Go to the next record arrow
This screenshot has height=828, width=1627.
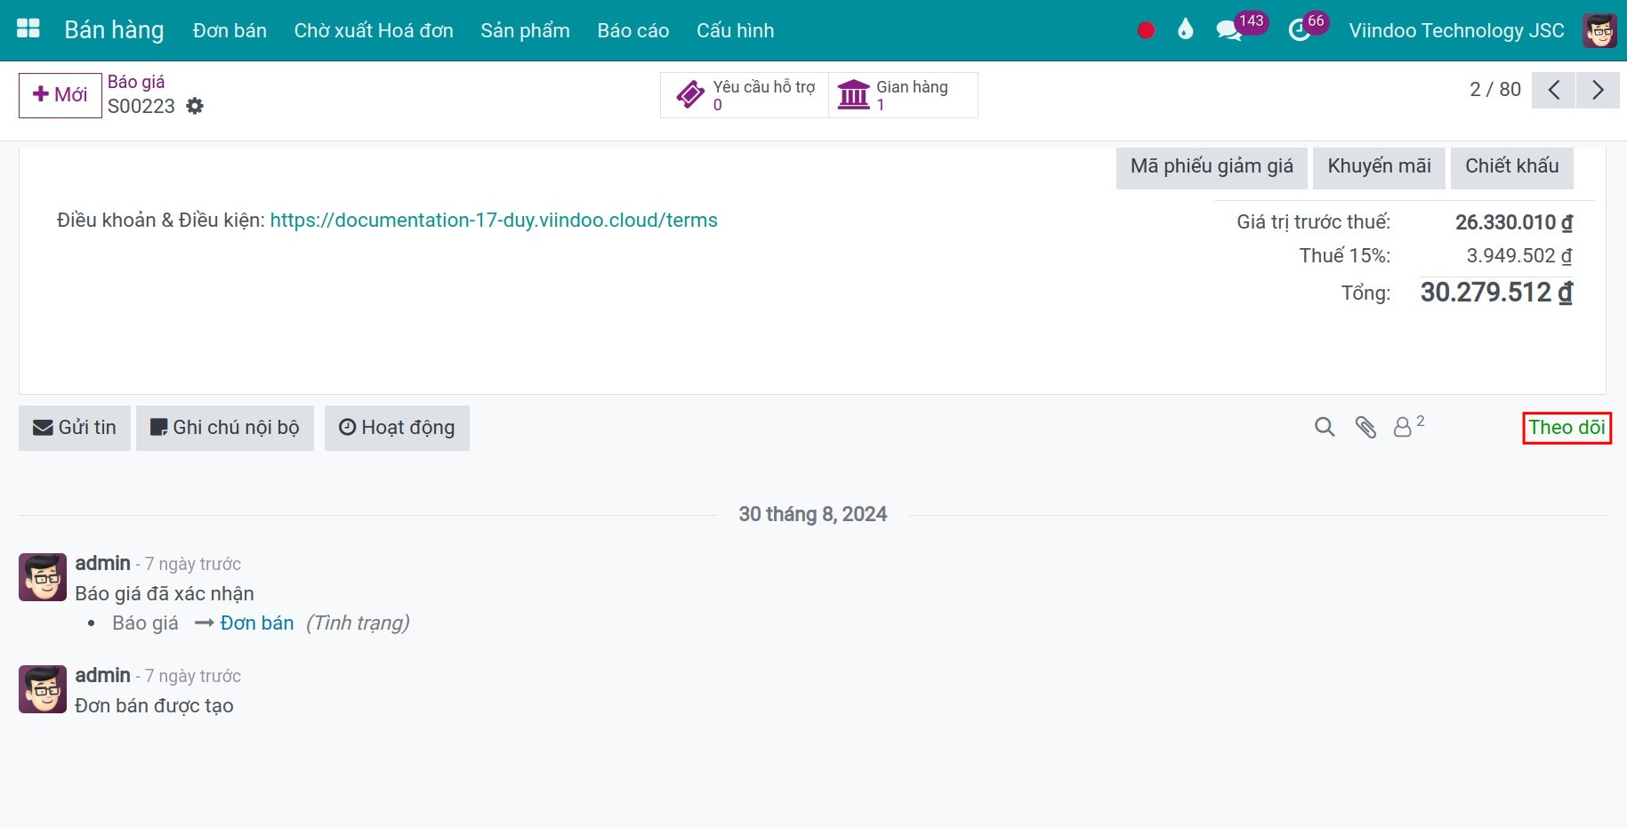[x=1598, y=90]
